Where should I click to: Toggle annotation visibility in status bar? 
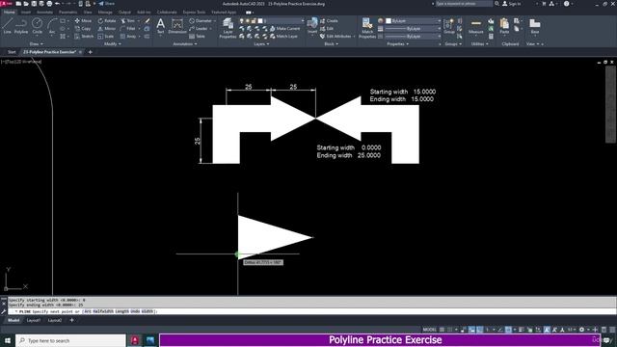coord(547,330)
